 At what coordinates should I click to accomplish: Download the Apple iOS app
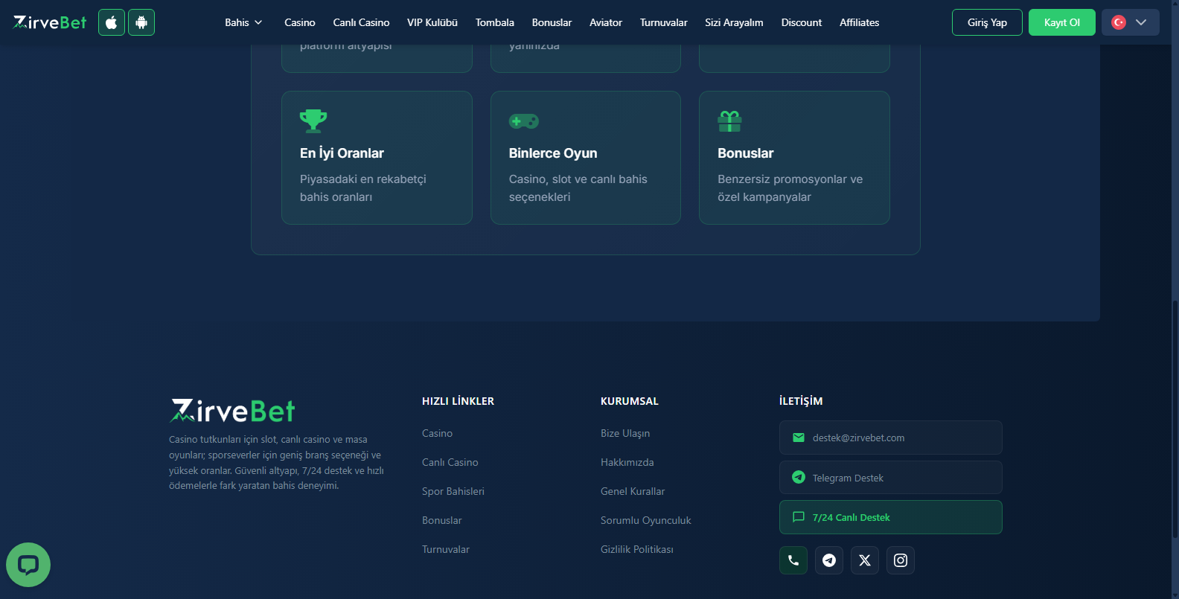(x=112, y=22)
